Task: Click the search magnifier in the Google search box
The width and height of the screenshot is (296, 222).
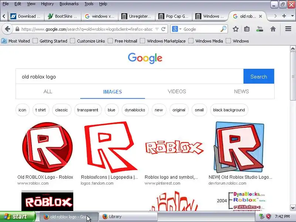Action: [223, 29]
